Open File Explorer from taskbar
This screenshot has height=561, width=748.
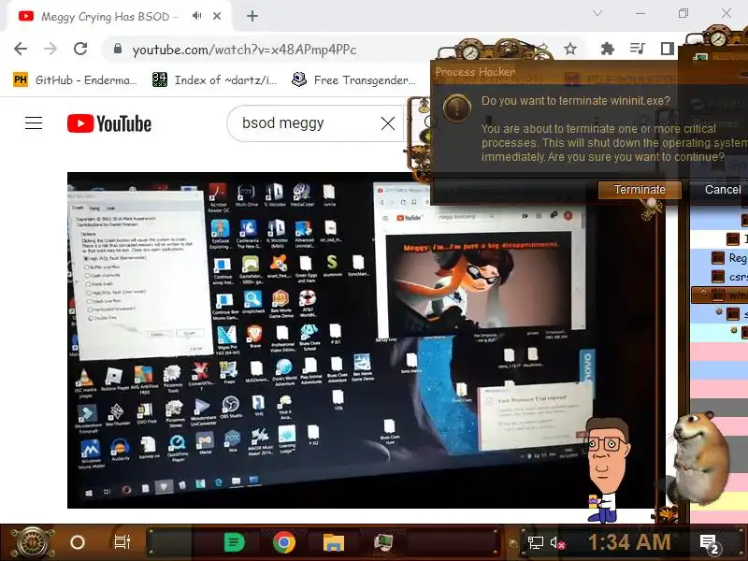334,543
